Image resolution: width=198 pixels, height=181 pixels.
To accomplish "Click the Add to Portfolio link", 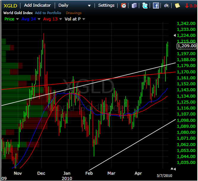I will [x=48, y=13].
